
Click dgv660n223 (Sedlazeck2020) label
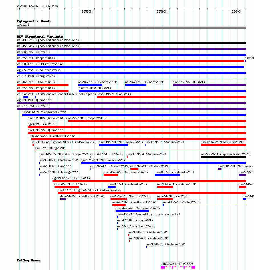click(53, 136)
